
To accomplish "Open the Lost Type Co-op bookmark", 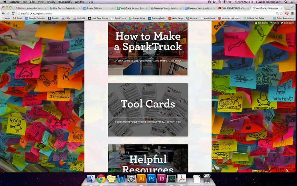I will [x=98, y=18].
